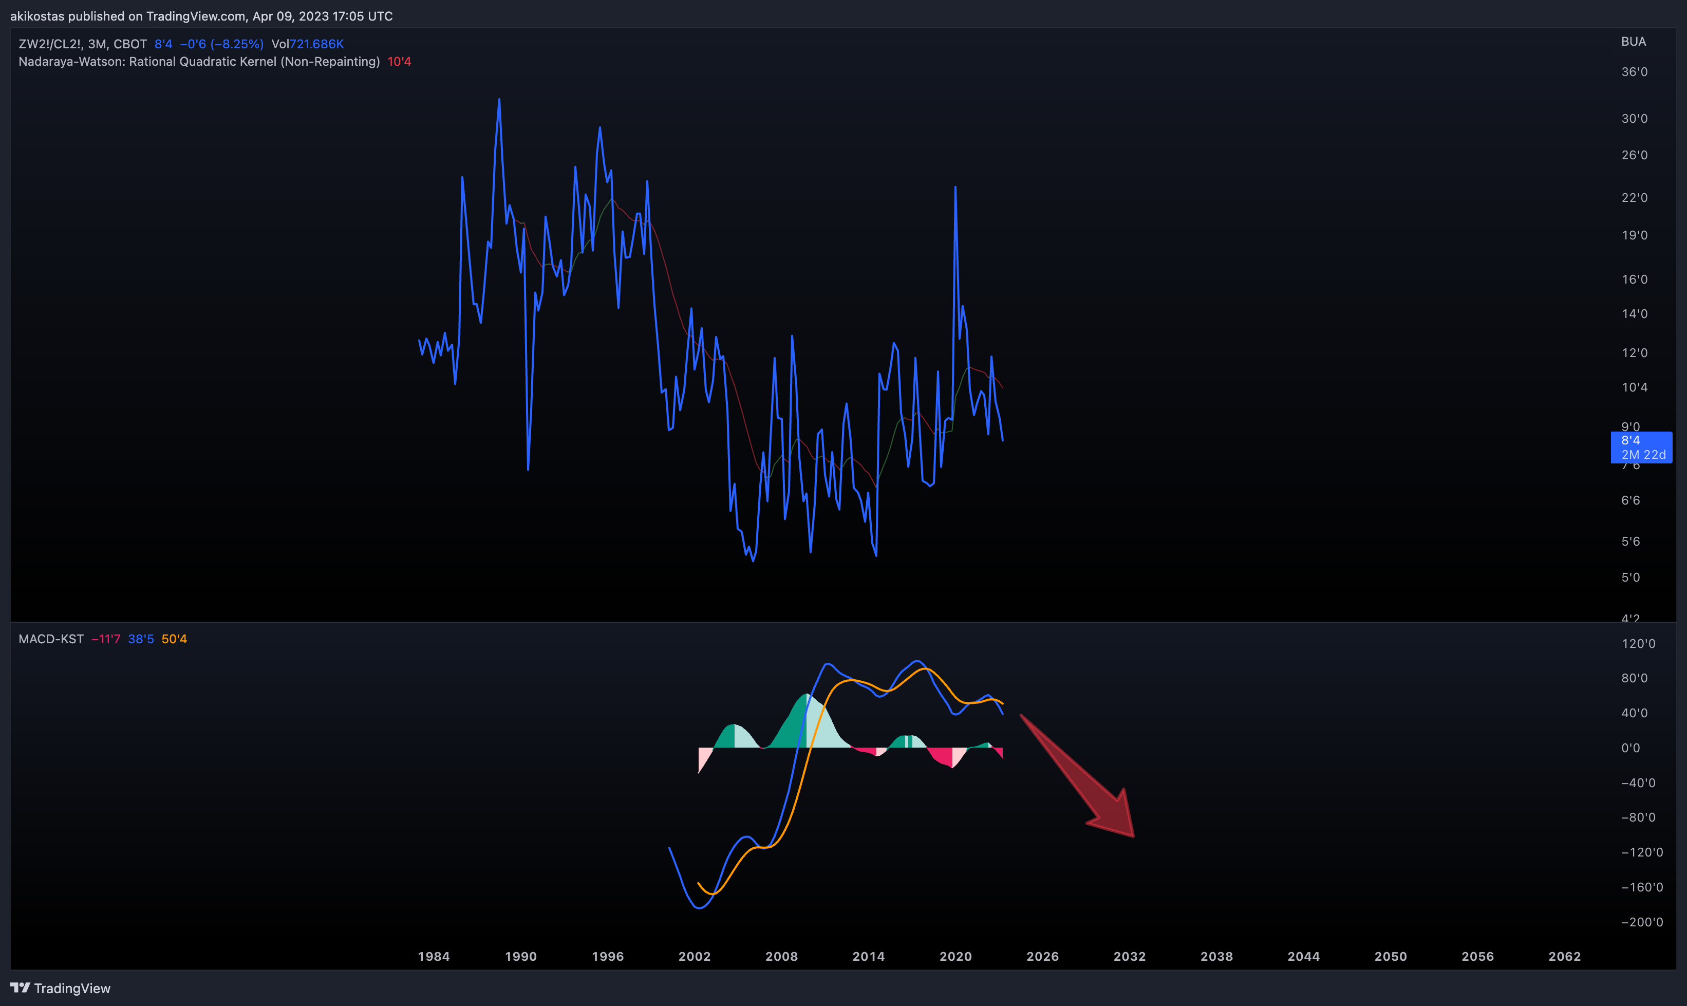1687x1006 pixels.
Task: Click the 0'0 indicator scale label
Action: pyautogui.click(x=1630, y=748)
